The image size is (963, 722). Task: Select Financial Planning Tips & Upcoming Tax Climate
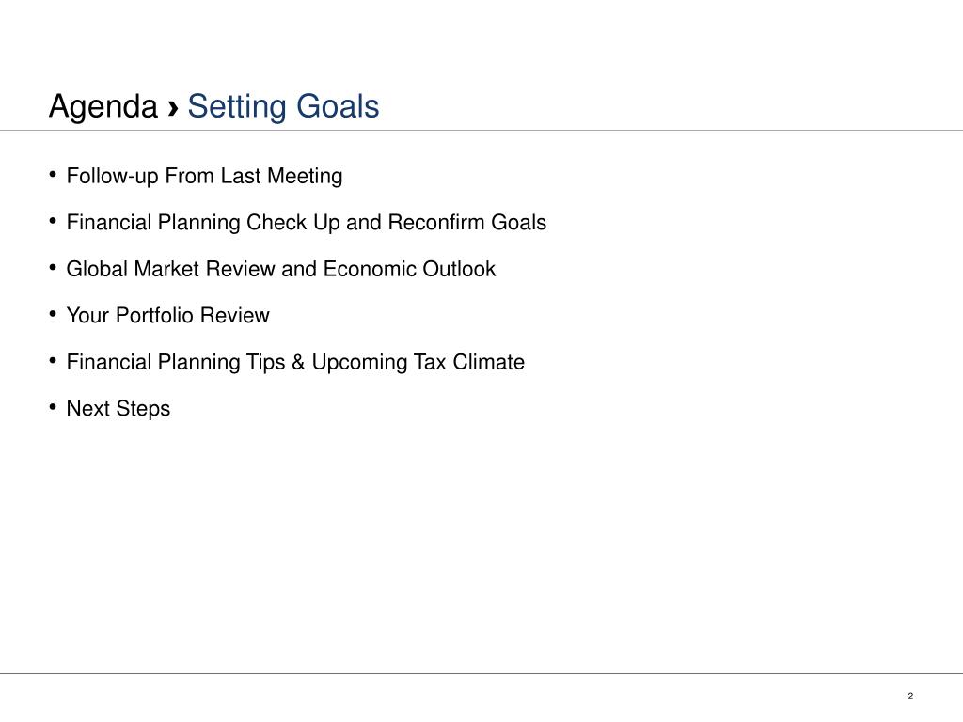(295, 362)
